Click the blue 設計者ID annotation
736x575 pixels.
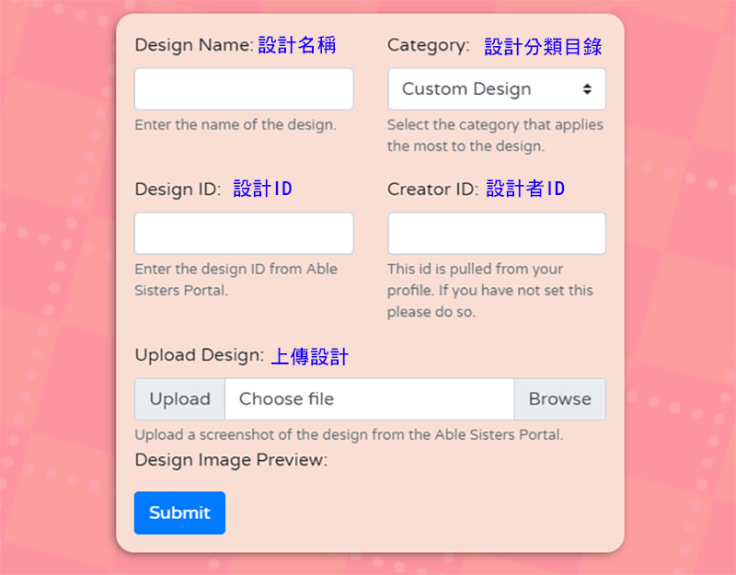(x=525, y=190)
